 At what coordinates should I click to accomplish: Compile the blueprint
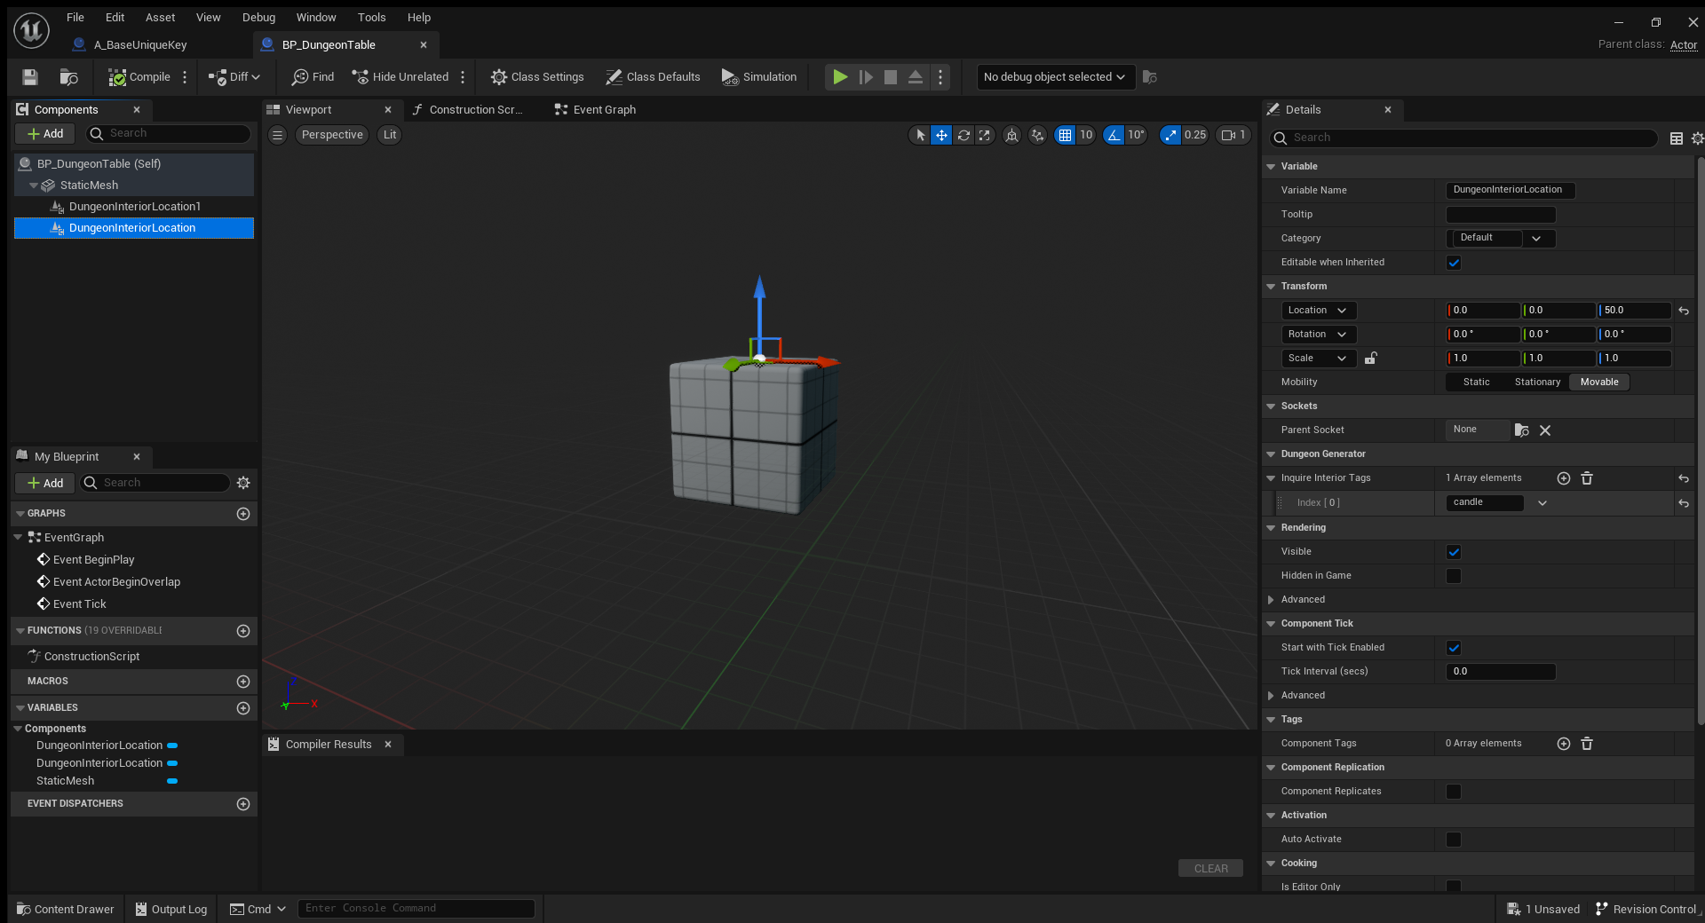(139, 77)
